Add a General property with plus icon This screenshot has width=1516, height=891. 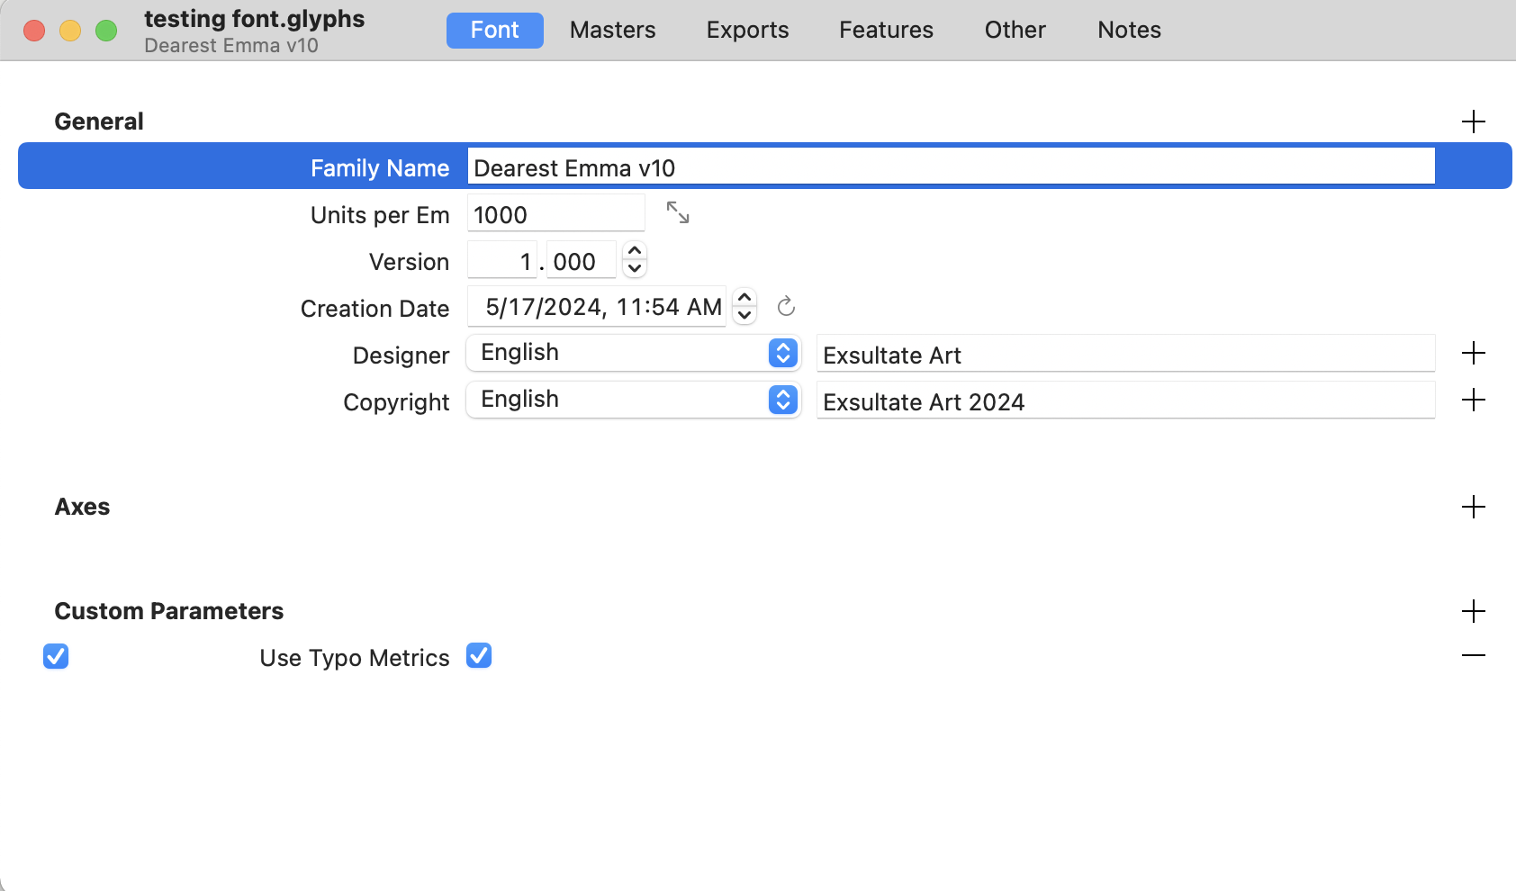[x=1473, y=121]
